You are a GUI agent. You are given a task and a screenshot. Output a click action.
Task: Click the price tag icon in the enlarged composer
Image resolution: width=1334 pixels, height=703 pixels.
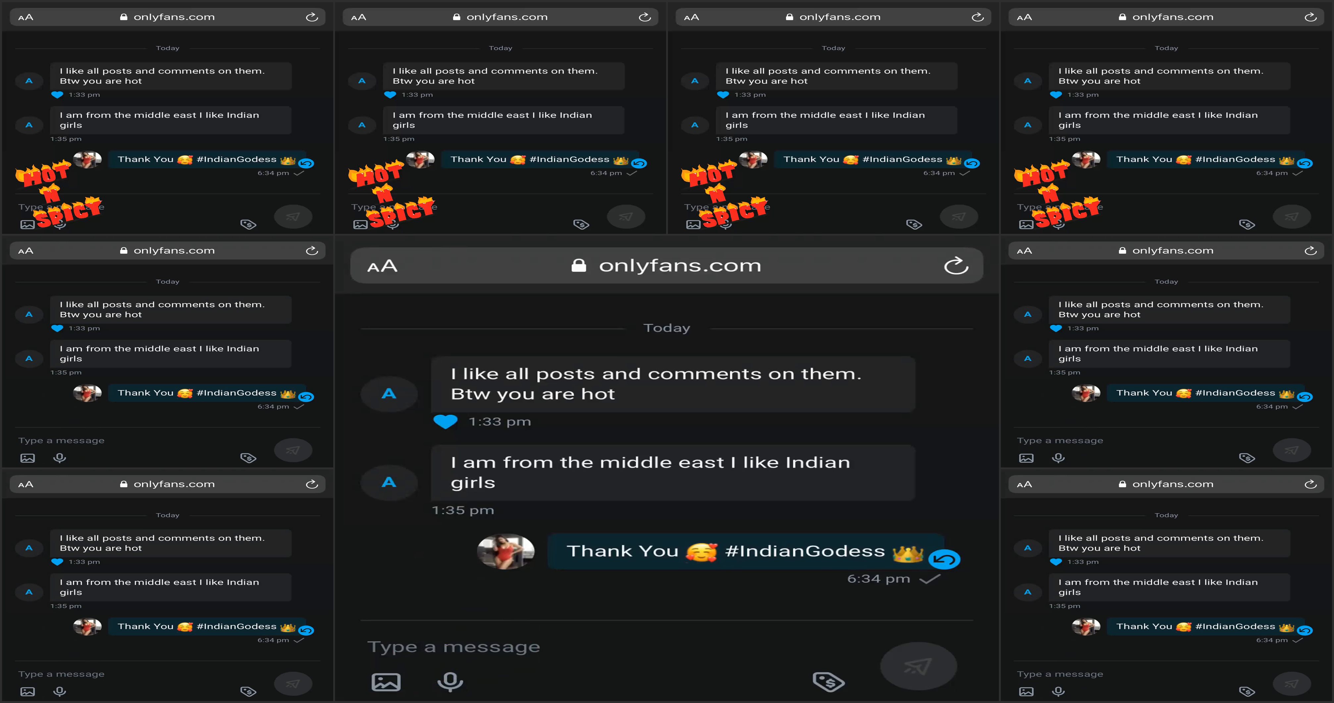[x=828, y=682]
